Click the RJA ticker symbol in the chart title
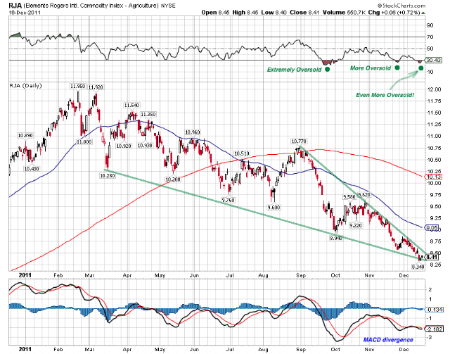 pos(15,5)
